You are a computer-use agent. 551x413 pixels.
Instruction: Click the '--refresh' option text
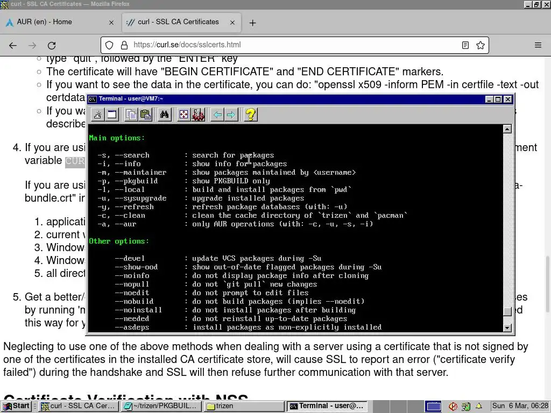134,207
